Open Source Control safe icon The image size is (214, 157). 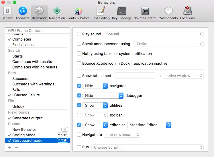(x=145, y=11)
